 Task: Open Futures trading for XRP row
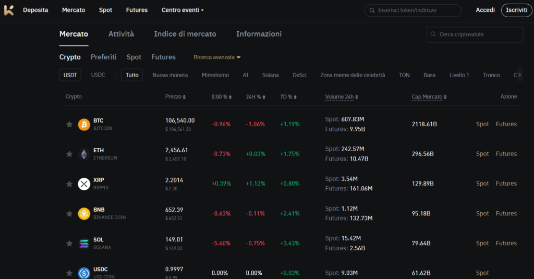(x=506, y=184)
